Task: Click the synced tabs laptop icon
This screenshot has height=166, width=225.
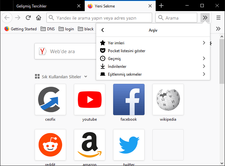Action: click(103, 74)
